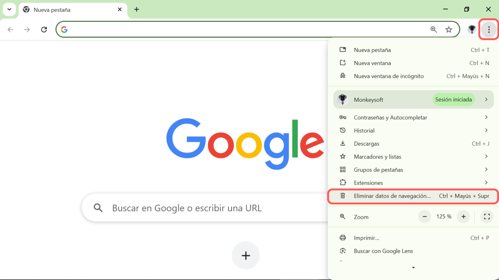Click the Google icon in the address bar
Image resolution: width=499 pixels, height=280 pixels.
pos(64,29)
